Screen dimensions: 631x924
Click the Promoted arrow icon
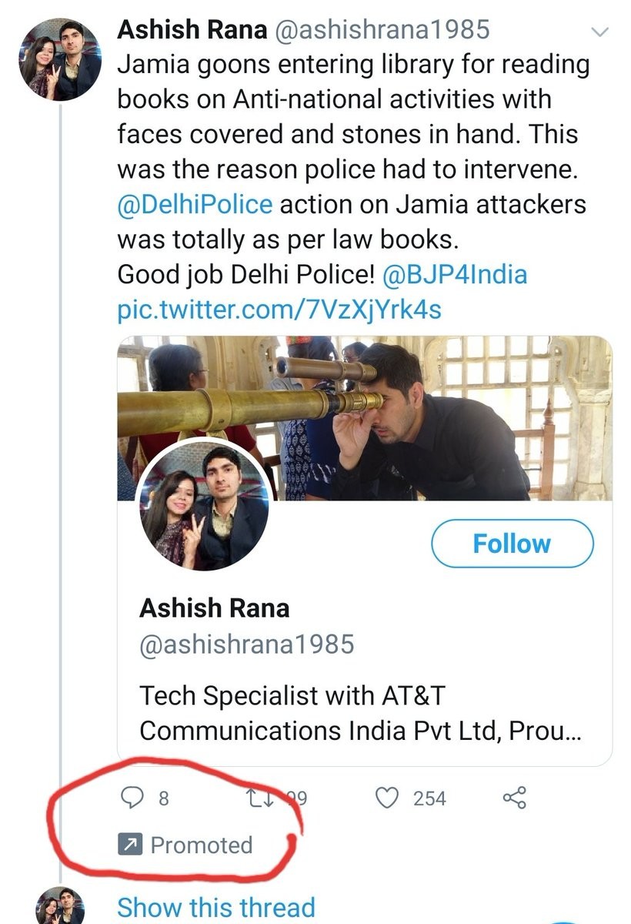(129, 845)
